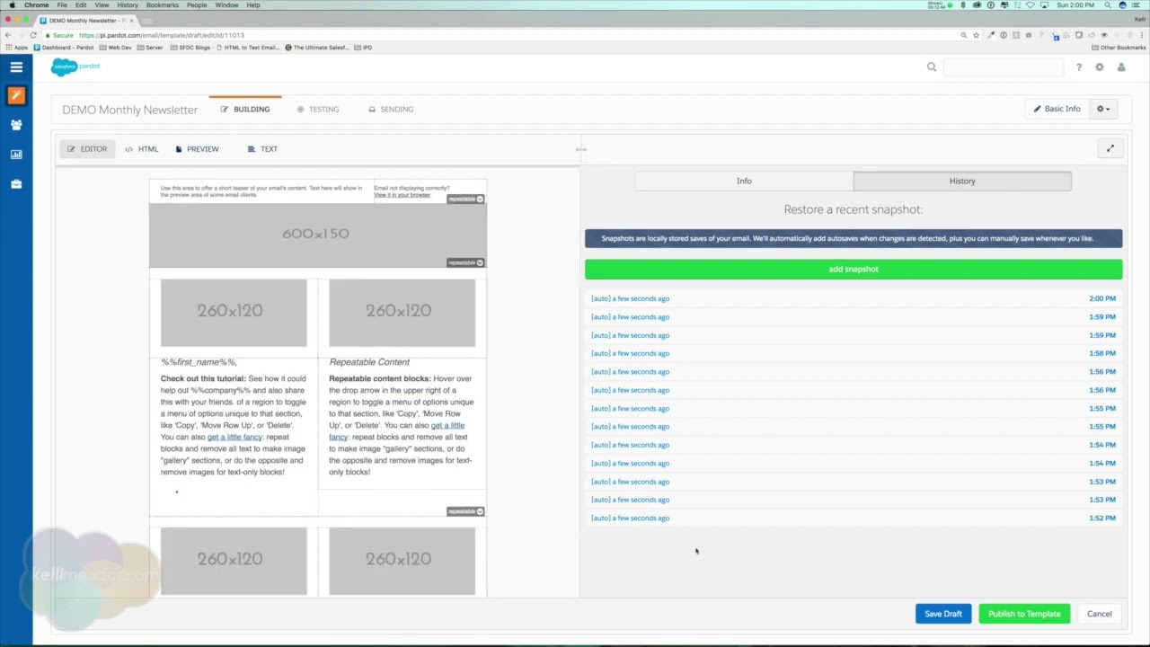Click the Chrome address bar URL

tap(161, 35)
